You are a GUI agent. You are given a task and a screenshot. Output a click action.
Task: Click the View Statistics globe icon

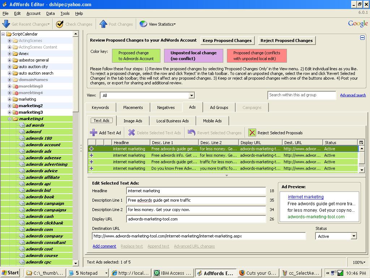coord(143,24)
